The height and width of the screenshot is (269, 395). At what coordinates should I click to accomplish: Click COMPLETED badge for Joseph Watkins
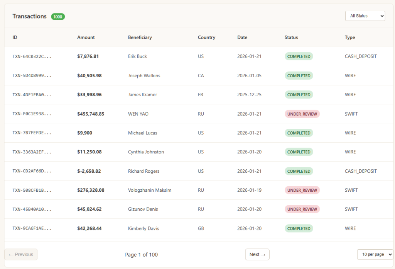(299, 76)
